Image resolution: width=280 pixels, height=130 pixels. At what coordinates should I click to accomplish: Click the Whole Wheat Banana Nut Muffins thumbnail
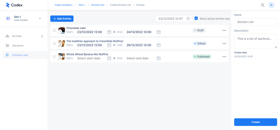[x=62, y=57]
